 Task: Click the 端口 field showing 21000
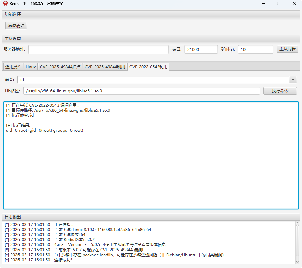[201, 49]
